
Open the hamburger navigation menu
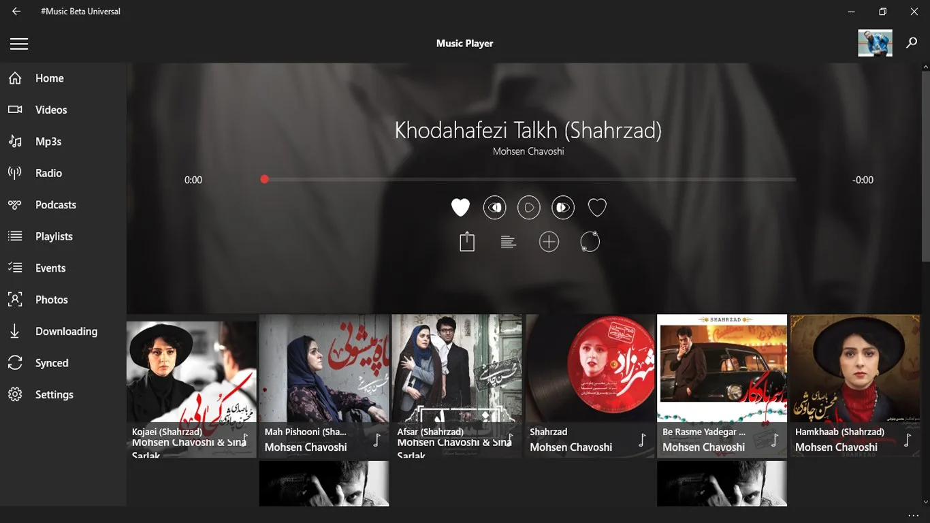point(19,44)
